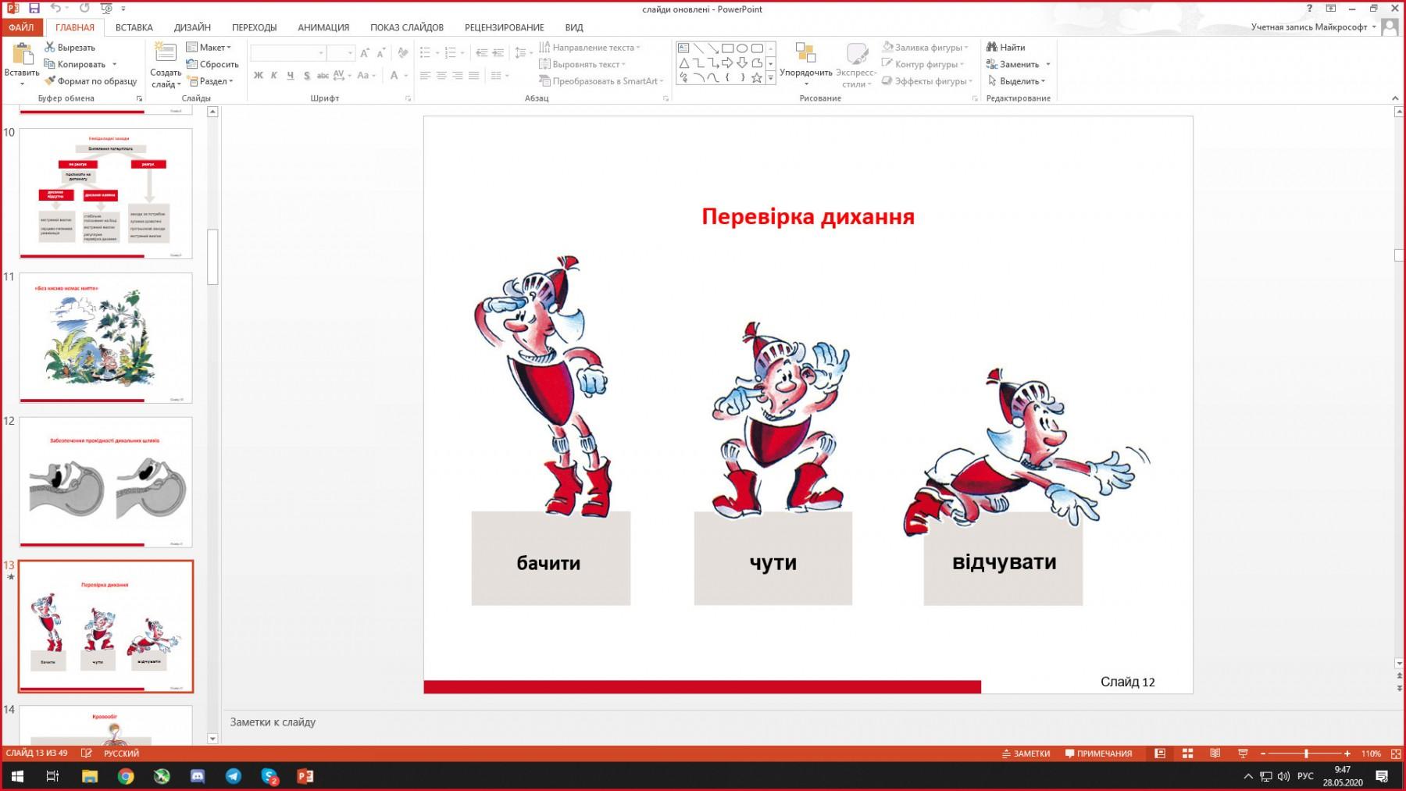
Task: Increase the font size
Action: click(x=365, y=53)
